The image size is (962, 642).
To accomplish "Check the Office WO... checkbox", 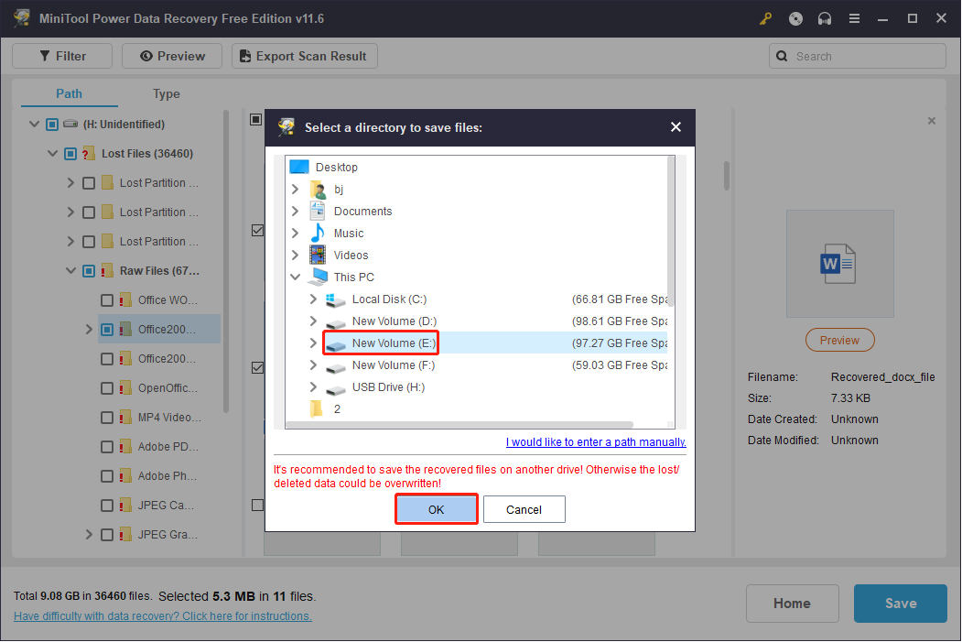I will (x=107, y=300).
